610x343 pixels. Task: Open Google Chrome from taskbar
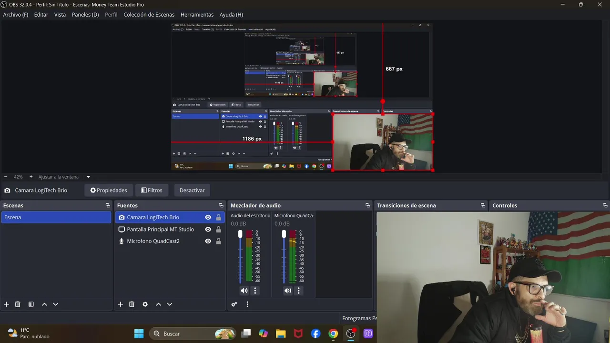(333, 333)
